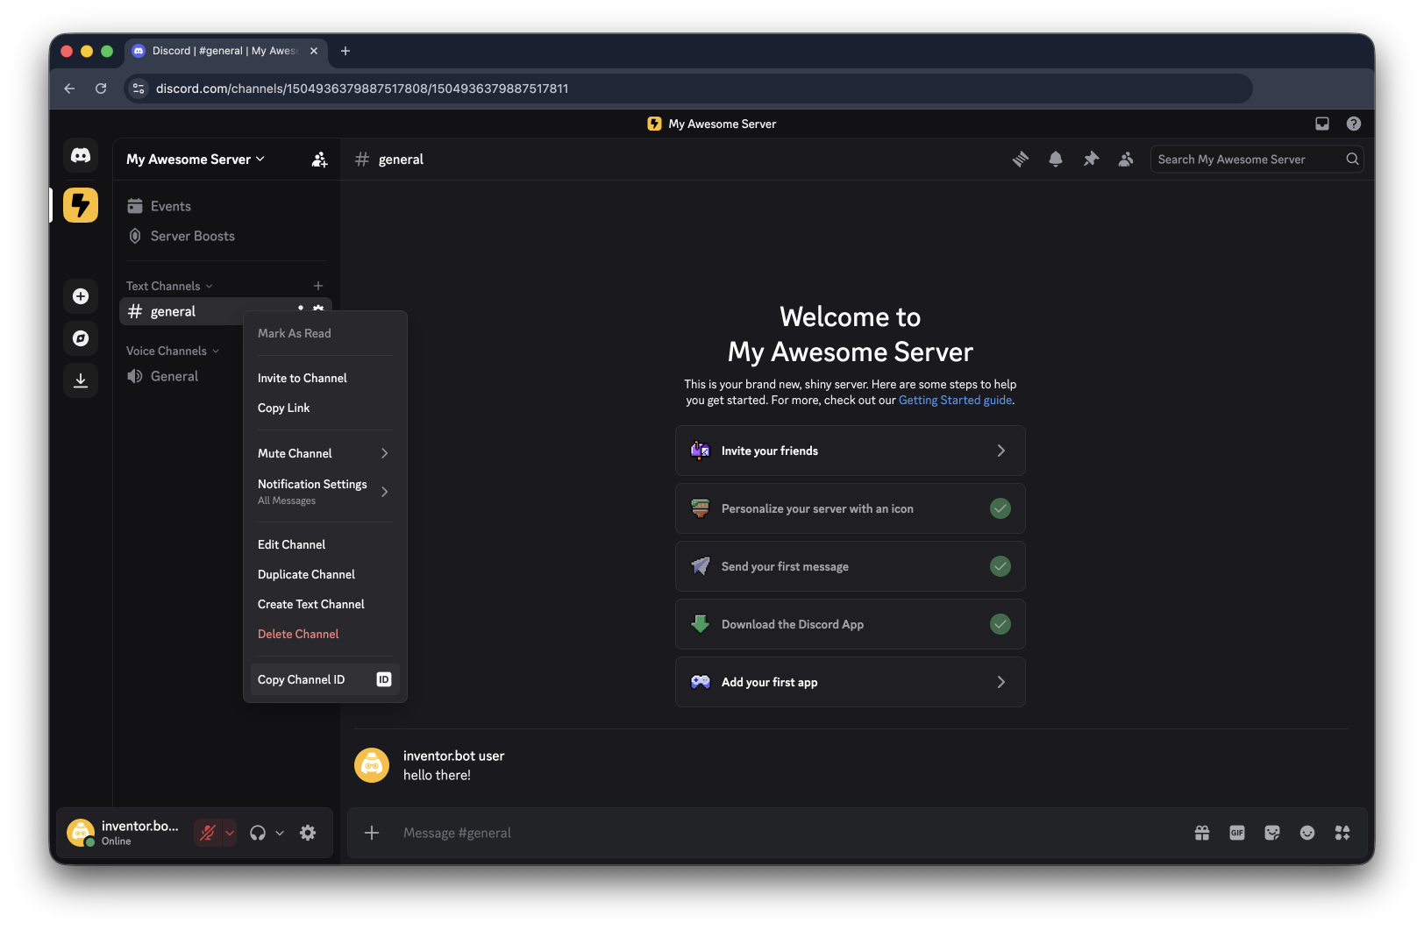Click the attachment plus icon in message bar
This screenshot has height=930, width=1424.
pos(372,833)
